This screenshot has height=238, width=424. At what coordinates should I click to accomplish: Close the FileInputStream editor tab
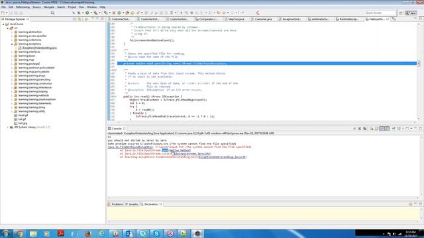pyautogui.click(x=388, y=19)
